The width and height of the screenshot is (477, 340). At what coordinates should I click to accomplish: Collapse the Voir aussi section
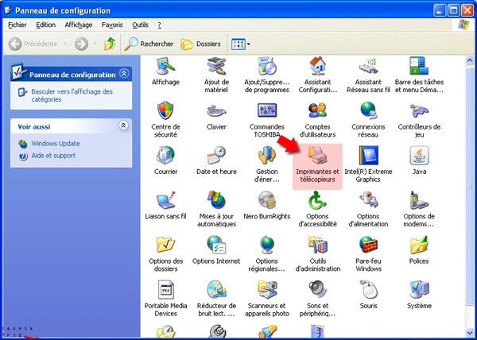coord(123,126)
